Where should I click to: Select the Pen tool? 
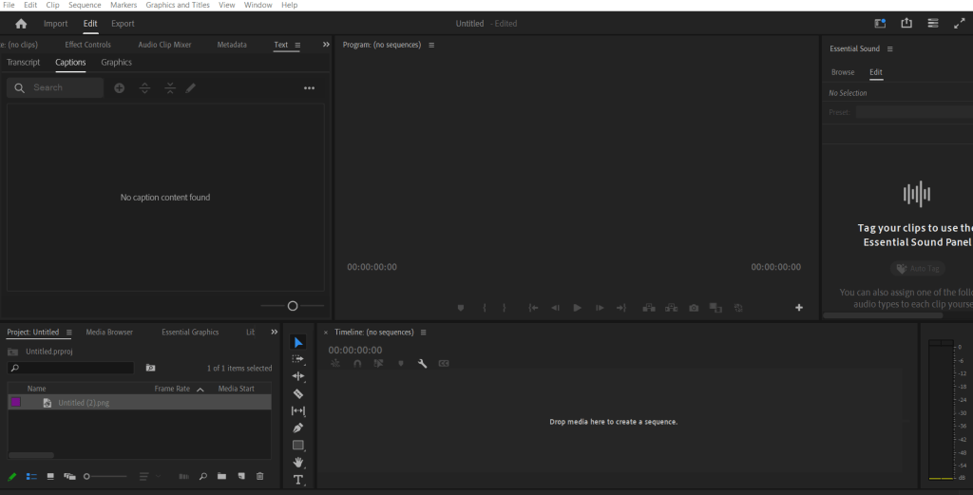(x=298, y=428)
